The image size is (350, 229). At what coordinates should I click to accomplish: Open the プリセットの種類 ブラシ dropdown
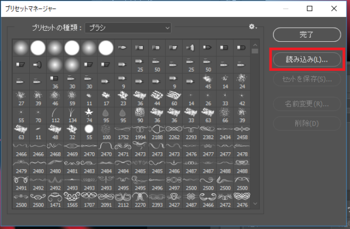128,28
